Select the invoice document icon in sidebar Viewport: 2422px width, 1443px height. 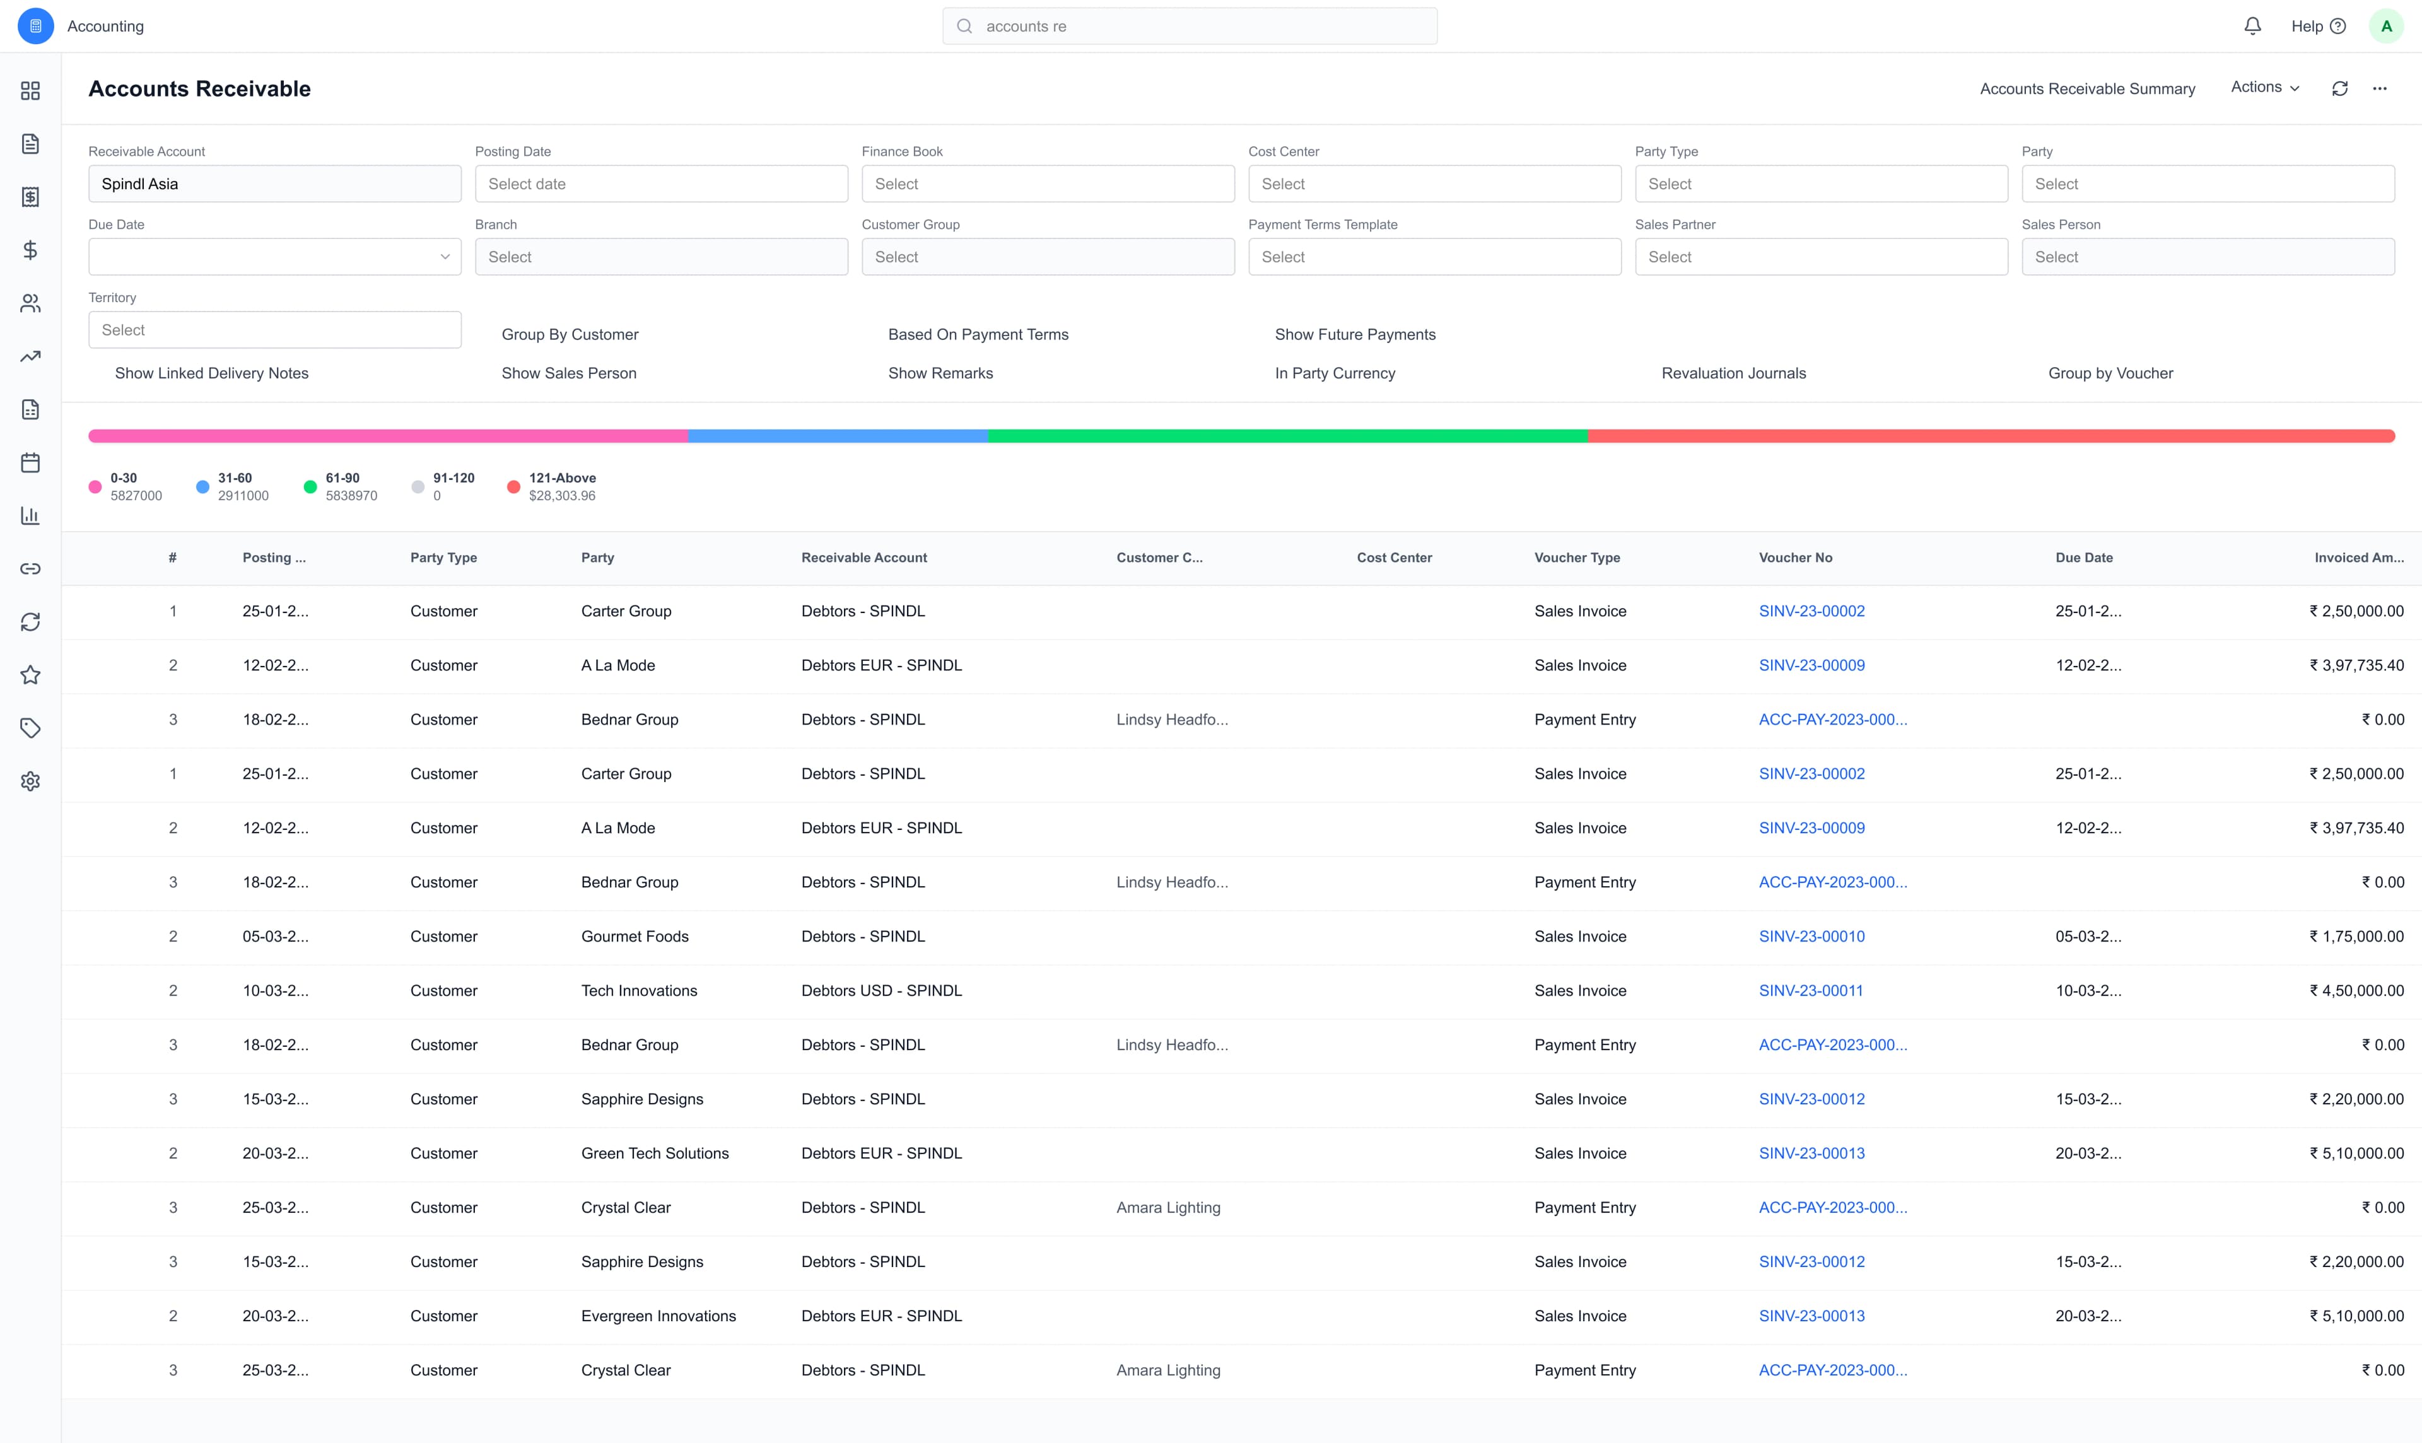(30, 143)
